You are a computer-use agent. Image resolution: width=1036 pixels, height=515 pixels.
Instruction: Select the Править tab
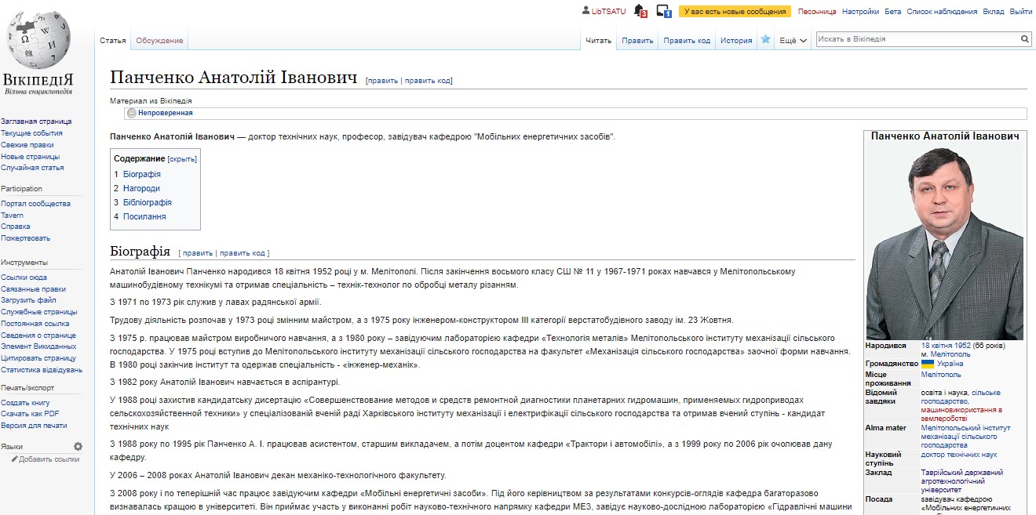pyautogui.click(x=637, y=41)
